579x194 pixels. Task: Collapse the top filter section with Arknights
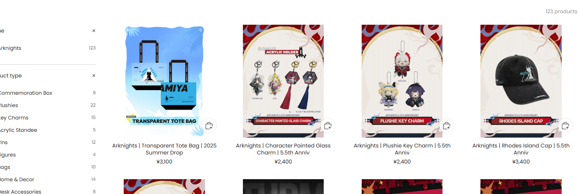[x=94, y=30]
